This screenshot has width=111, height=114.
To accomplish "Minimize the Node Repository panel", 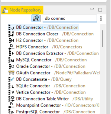I will click(x=92, y=9).
